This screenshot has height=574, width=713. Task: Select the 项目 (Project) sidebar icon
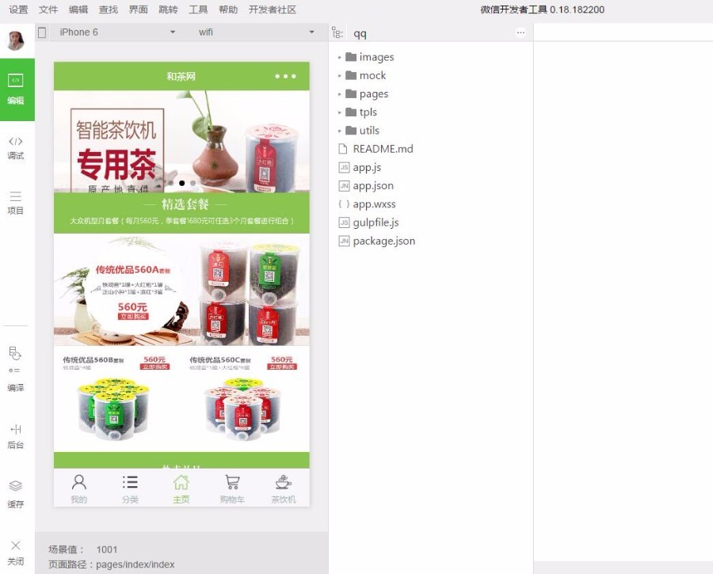[16, 203]
